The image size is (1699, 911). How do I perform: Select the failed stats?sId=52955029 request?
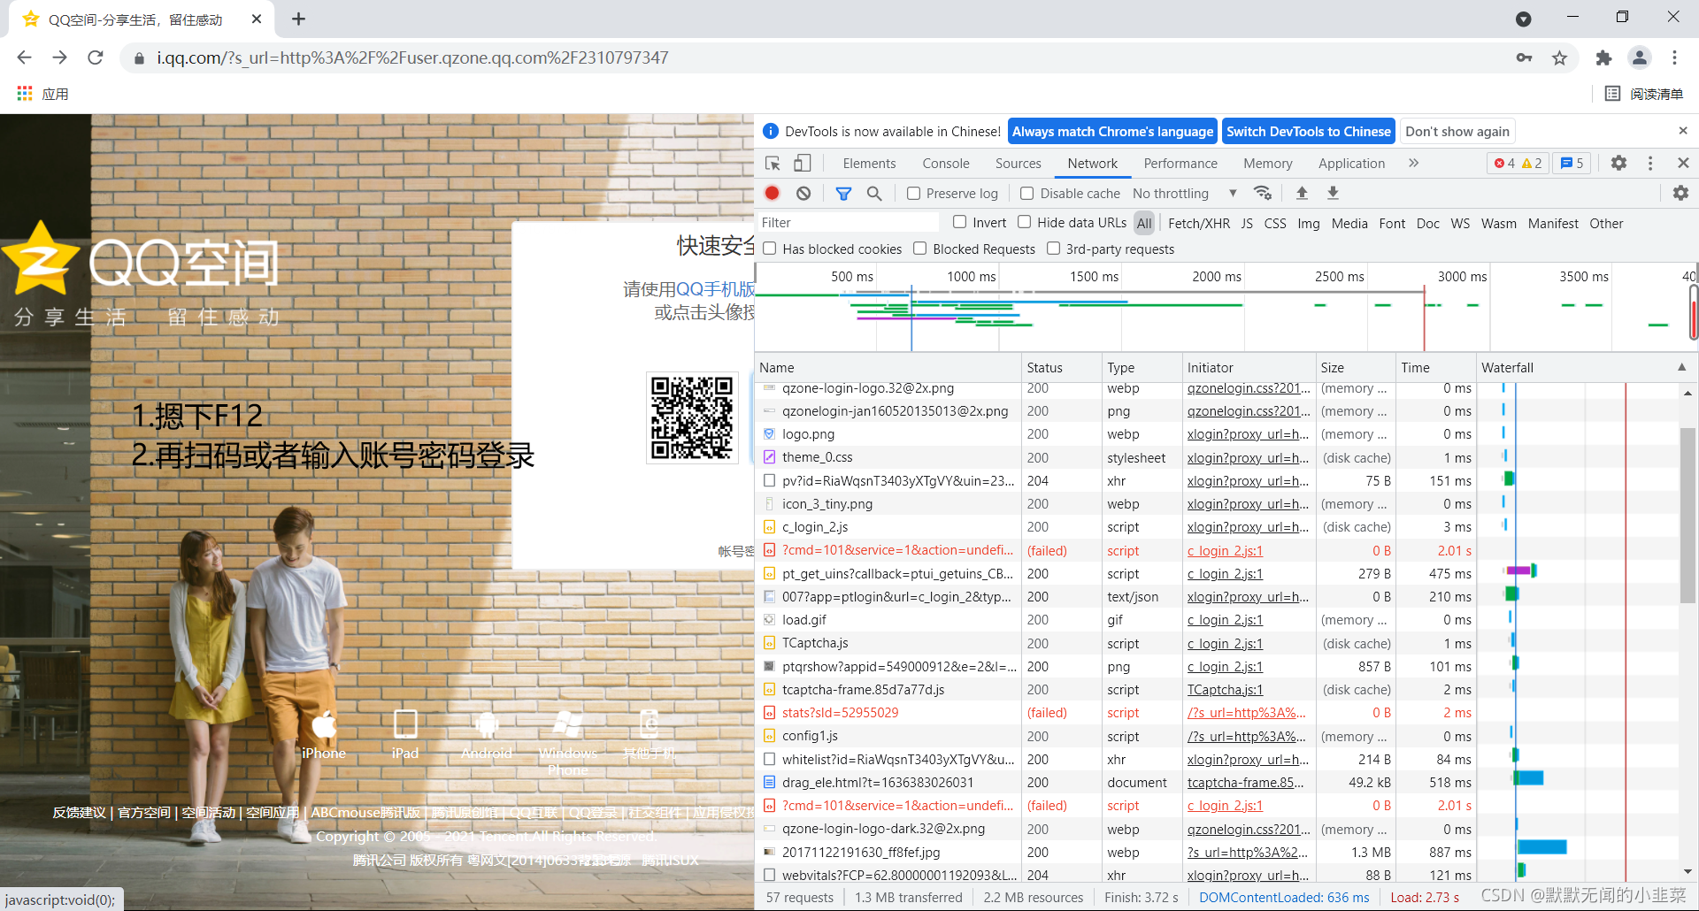coord(1218,713)
